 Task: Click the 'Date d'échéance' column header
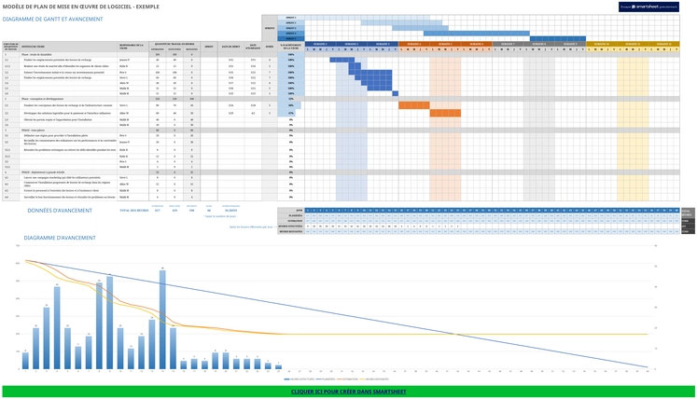253,47
